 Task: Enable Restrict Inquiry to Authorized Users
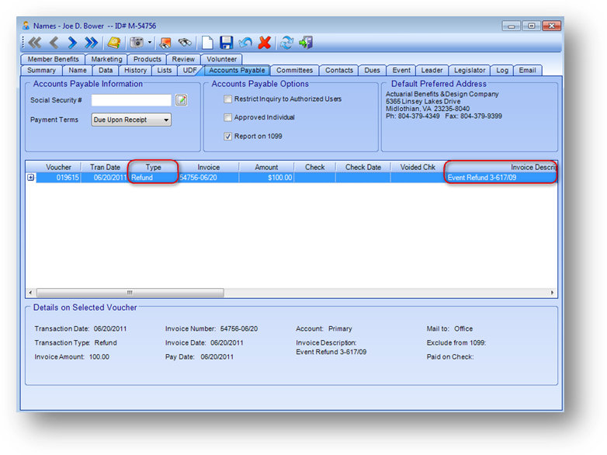227,99
